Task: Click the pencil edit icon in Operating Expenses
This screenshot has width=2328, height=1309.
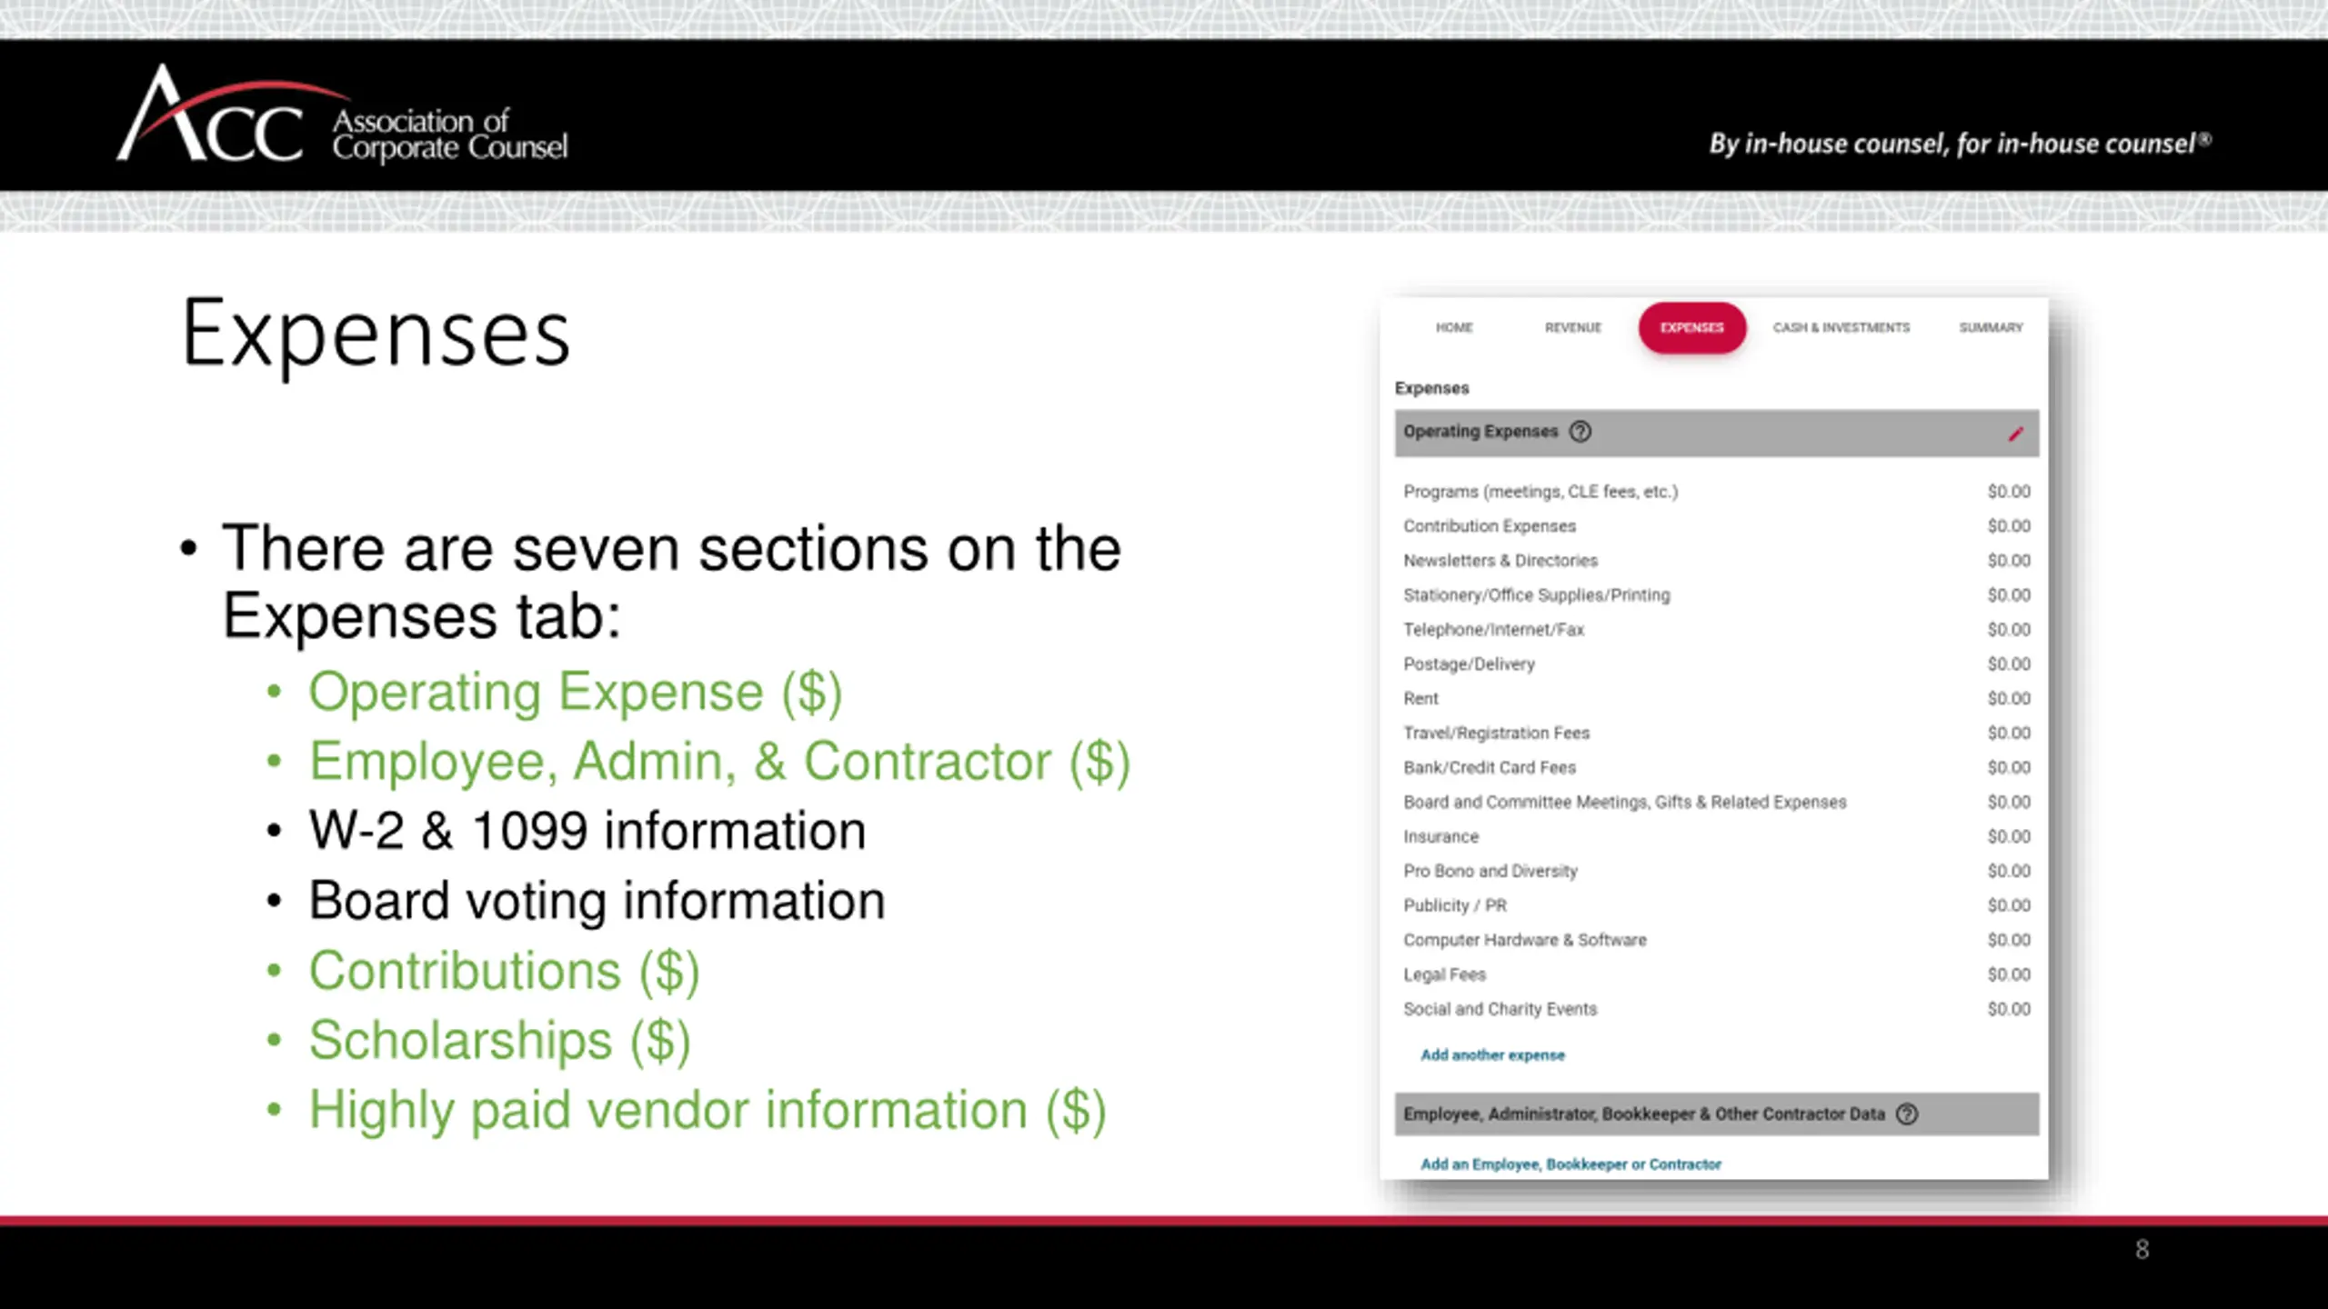Action: [2015, 434]
